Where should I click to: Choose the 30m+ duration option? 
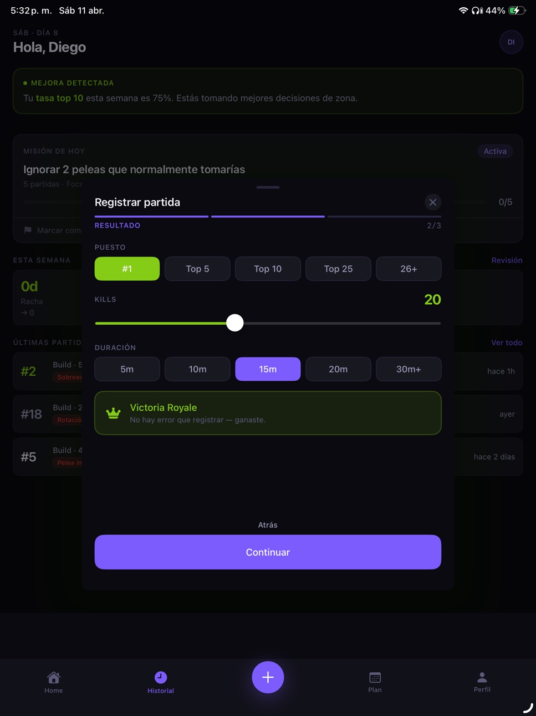(409, 369)
